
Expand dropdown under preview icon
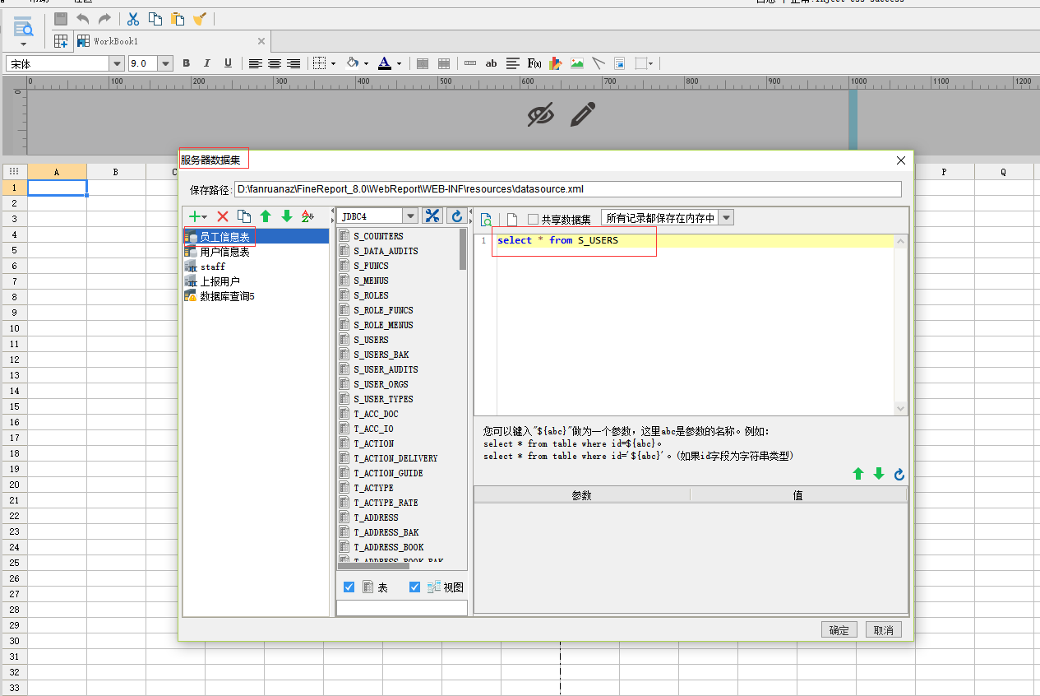pyautogui.click(x=23, y=44)
